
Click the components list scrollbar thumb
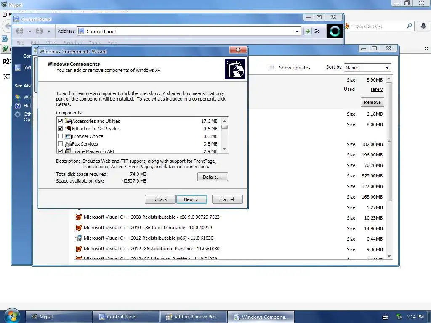tap(225, 127)
